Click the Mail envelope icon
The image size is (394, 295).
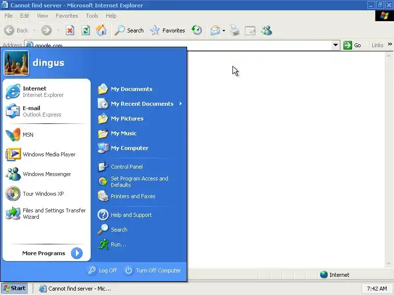[215, 30]
